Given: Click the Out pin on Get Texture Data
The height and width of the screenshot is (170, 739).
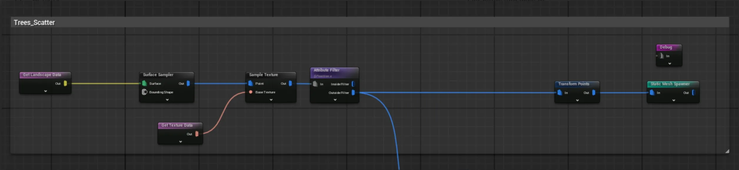Looking at the screenshot, I should (x=197, y=134).
